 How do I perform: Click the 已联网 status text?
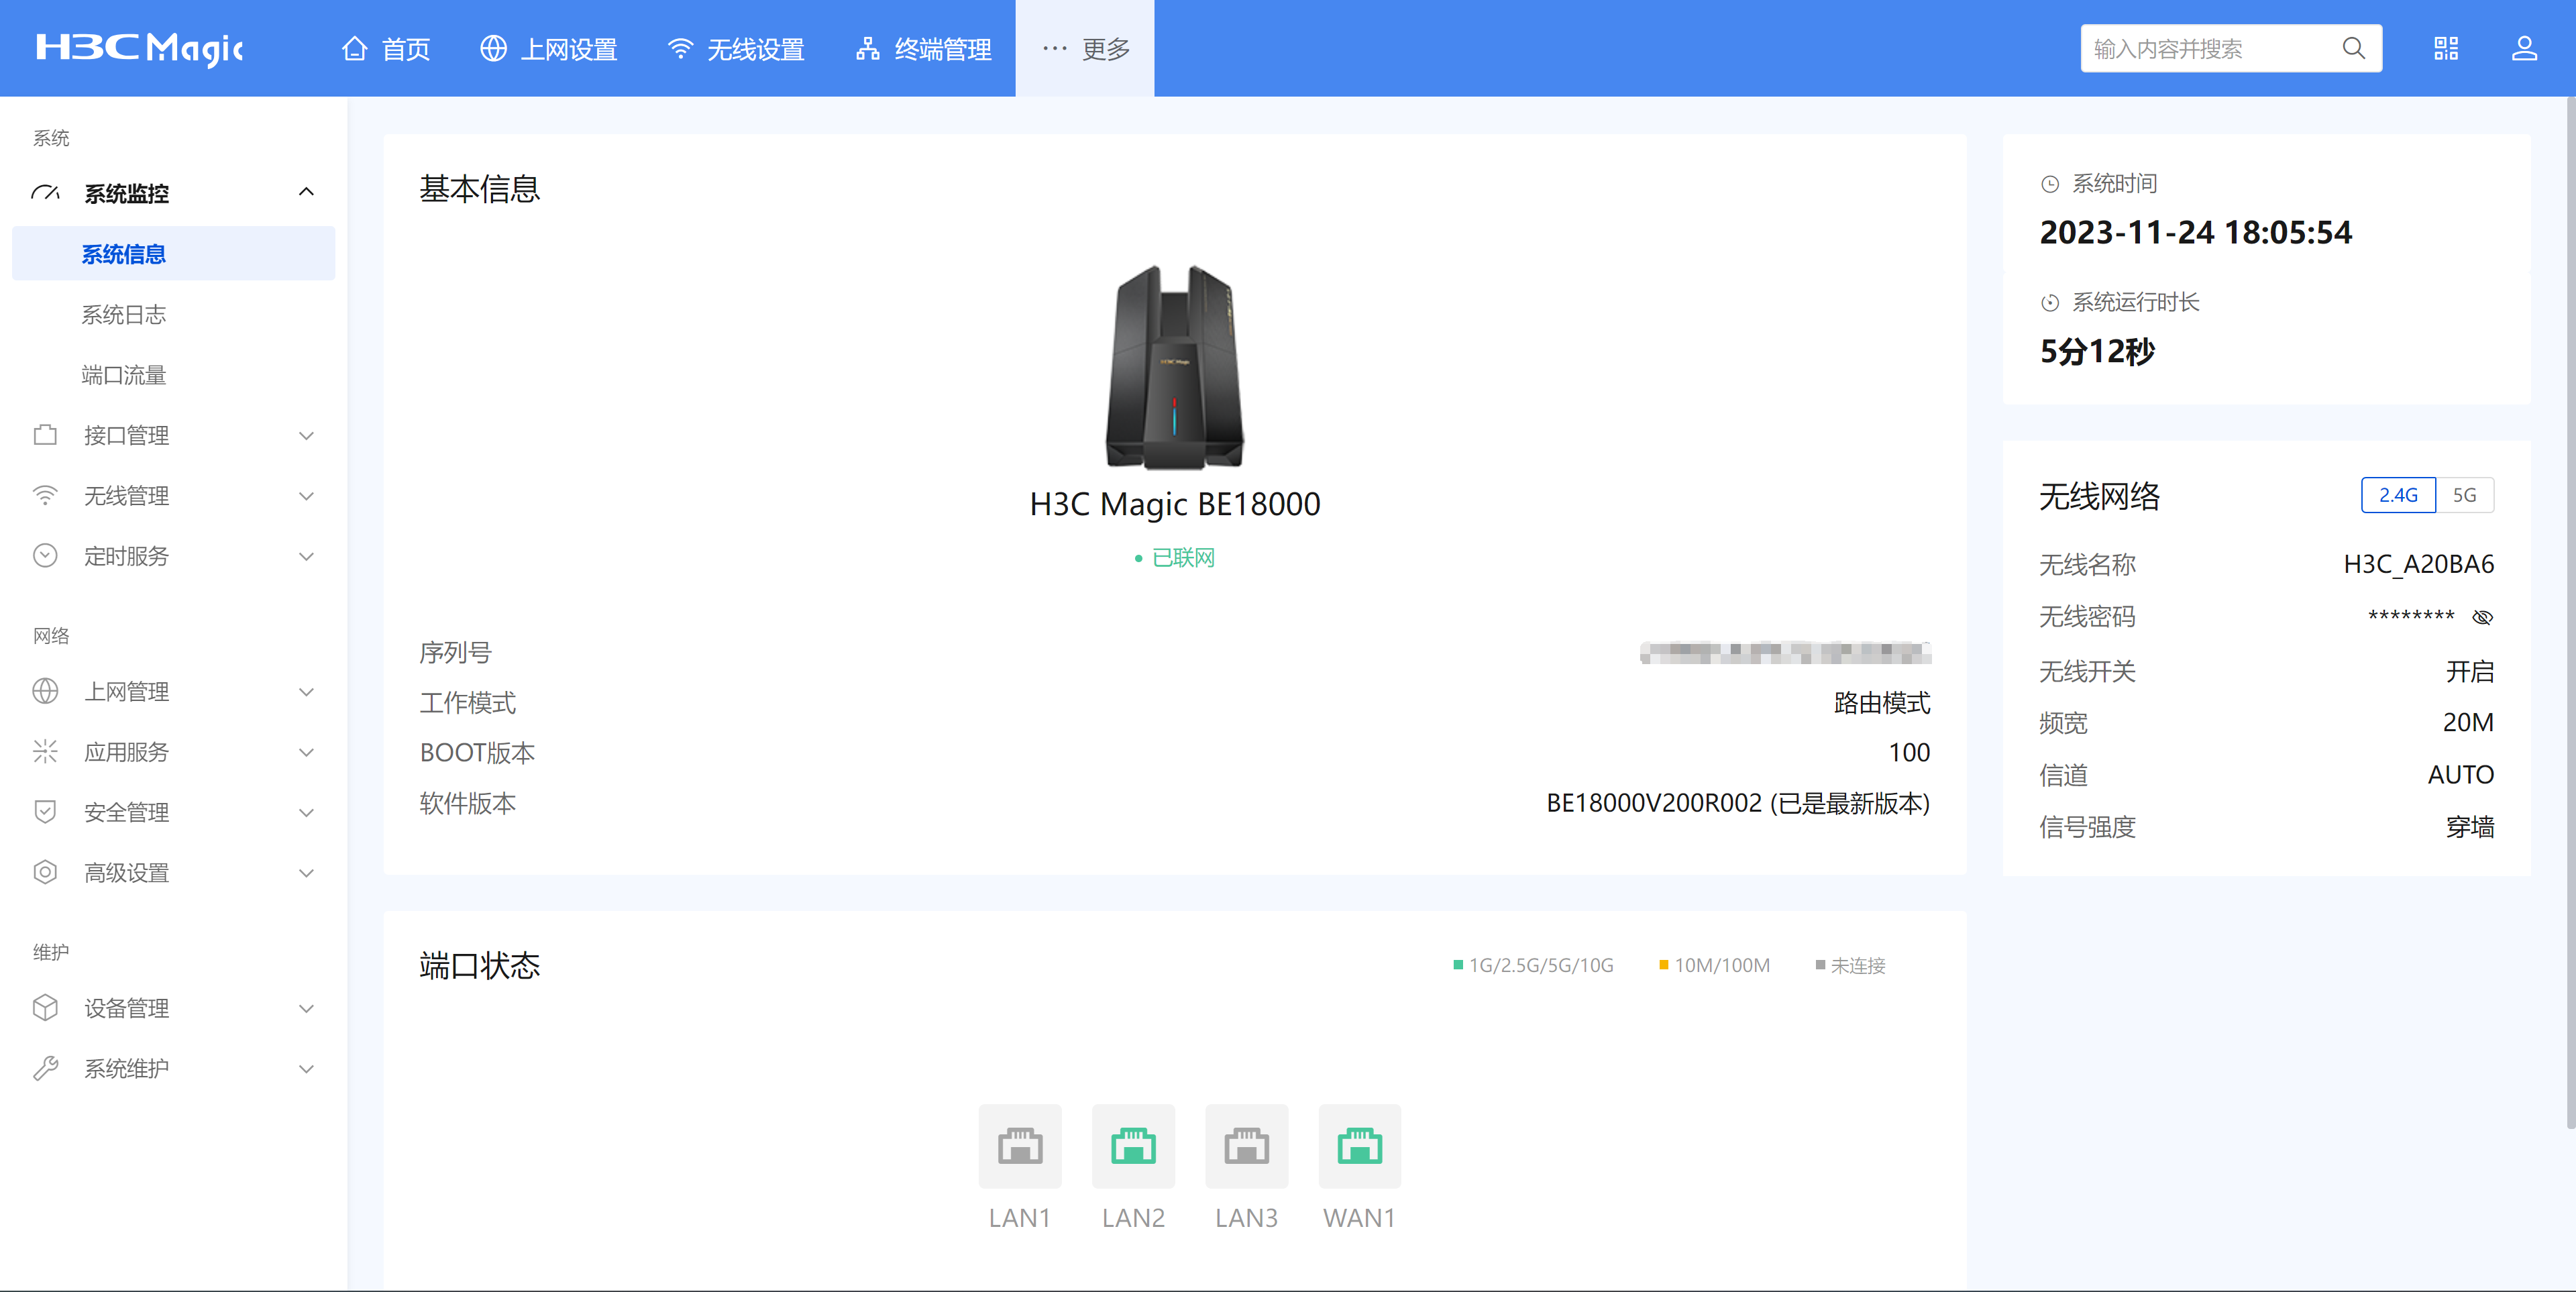point(1183,558)
